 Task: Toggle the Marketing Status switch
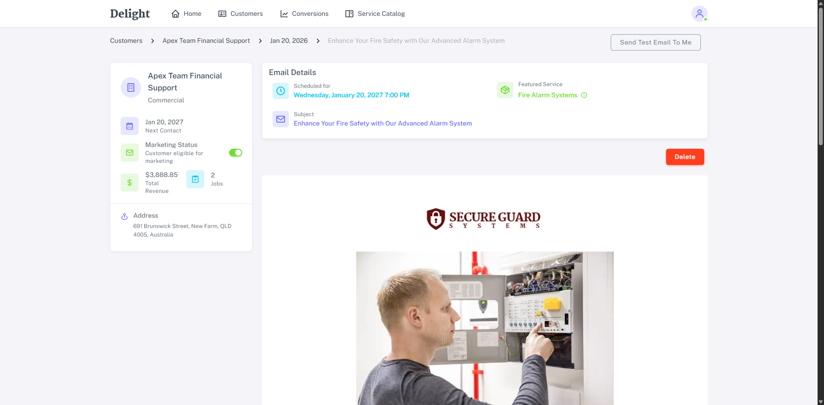(x=236, y=153)
